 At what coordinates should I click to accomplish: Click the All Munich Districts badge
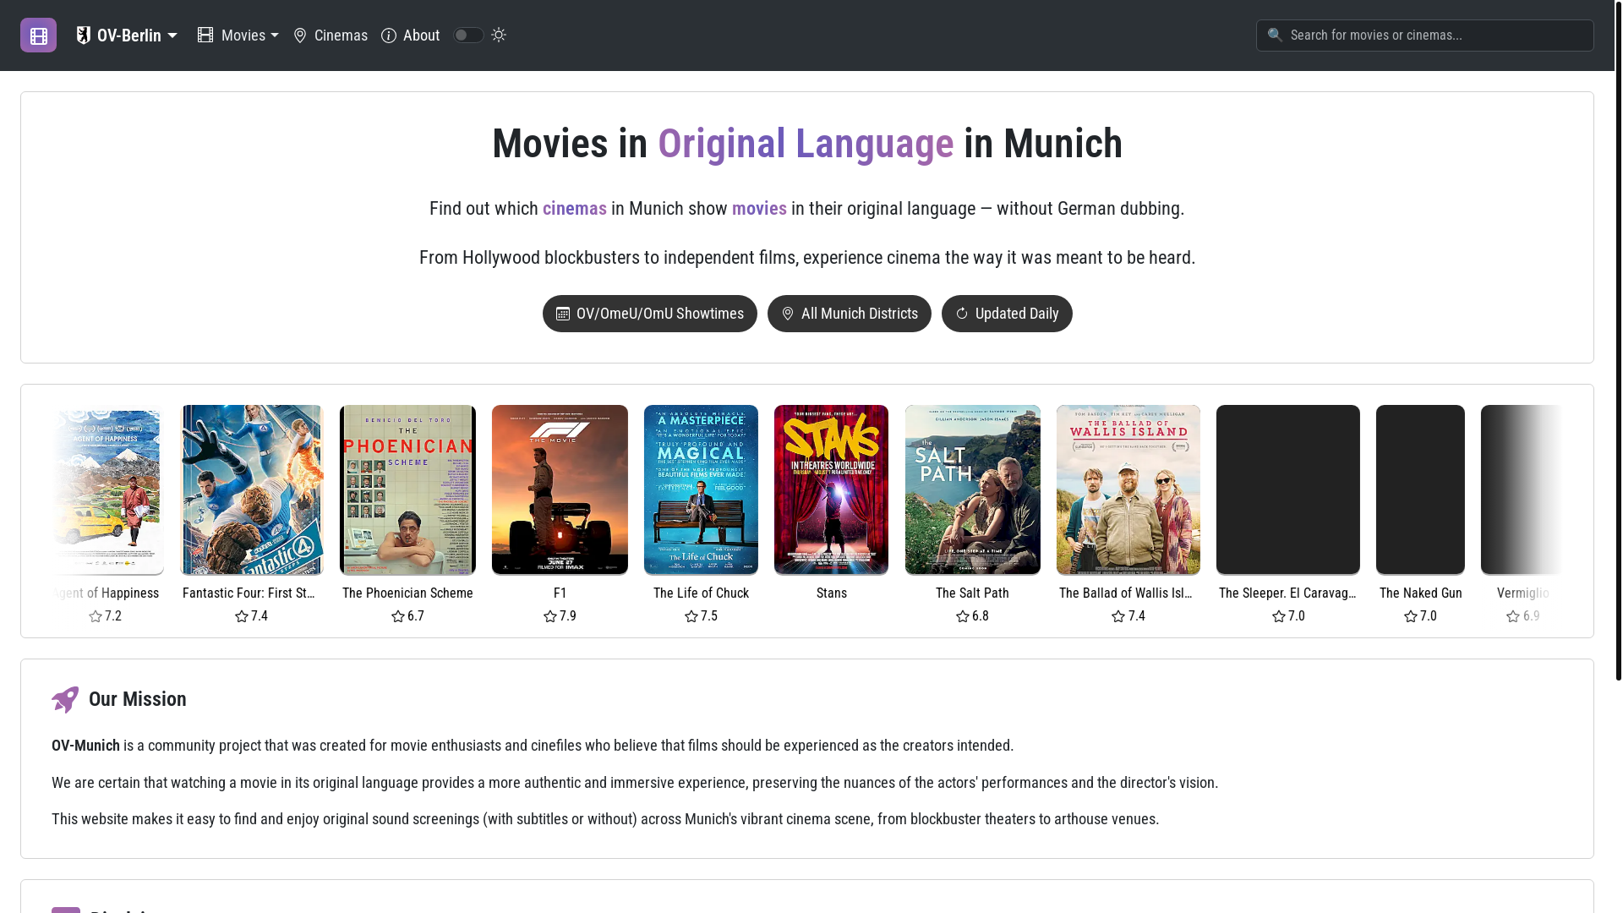coord(850,314)
